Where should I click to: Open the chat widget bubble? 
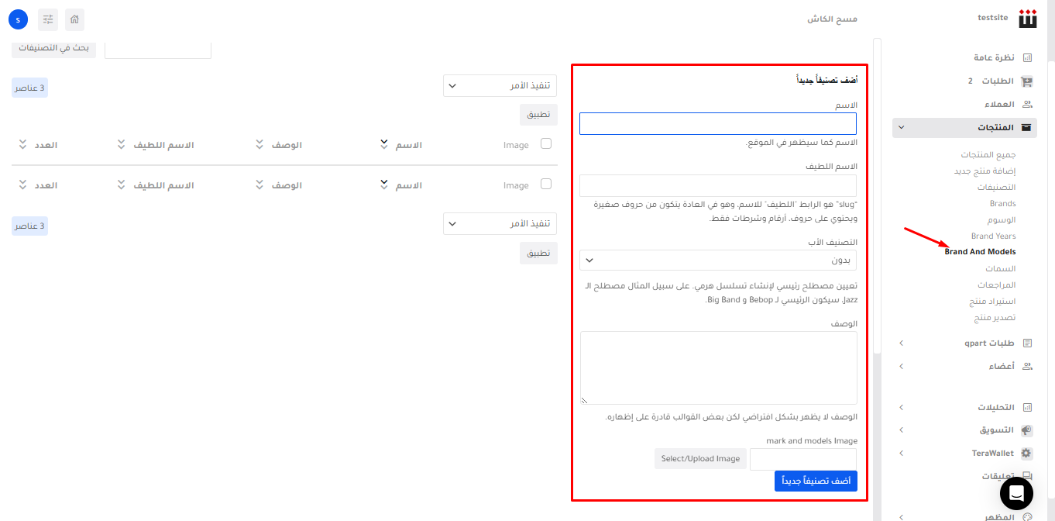[1016, 493]
